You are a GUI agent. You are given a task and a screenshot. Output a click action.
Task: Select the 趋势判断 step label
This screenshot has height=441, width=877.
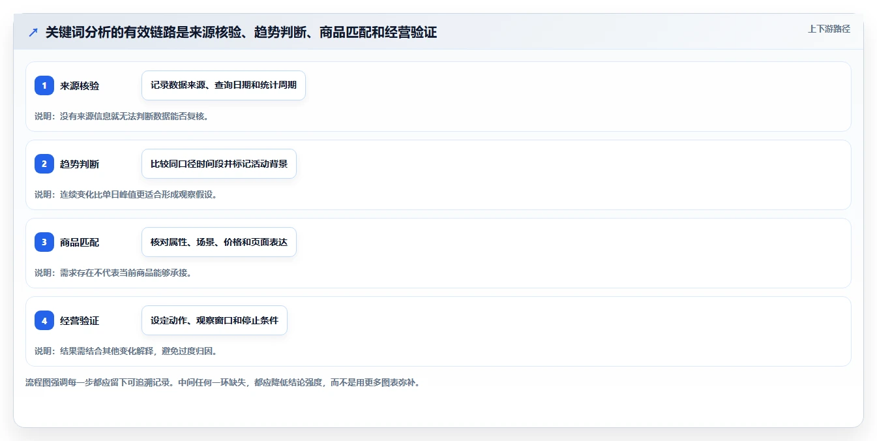[x=80, y=164]
